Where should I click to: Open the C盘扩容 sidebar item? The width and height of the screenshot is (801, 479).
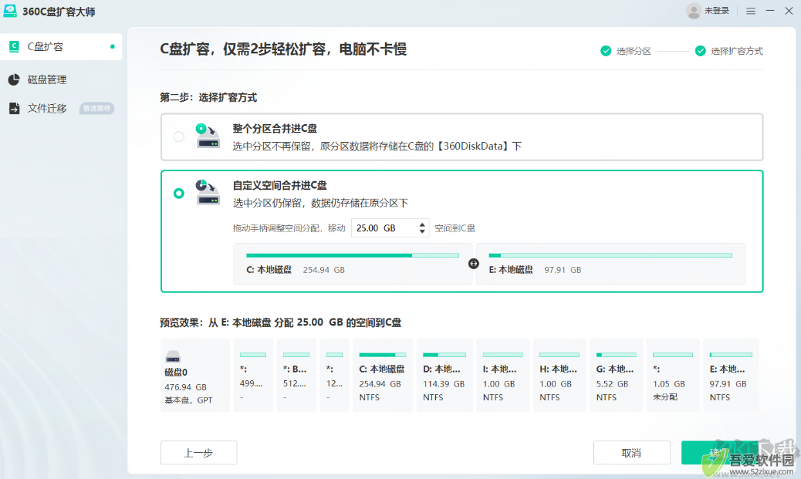pyautogui.click(x=61, y=46)
